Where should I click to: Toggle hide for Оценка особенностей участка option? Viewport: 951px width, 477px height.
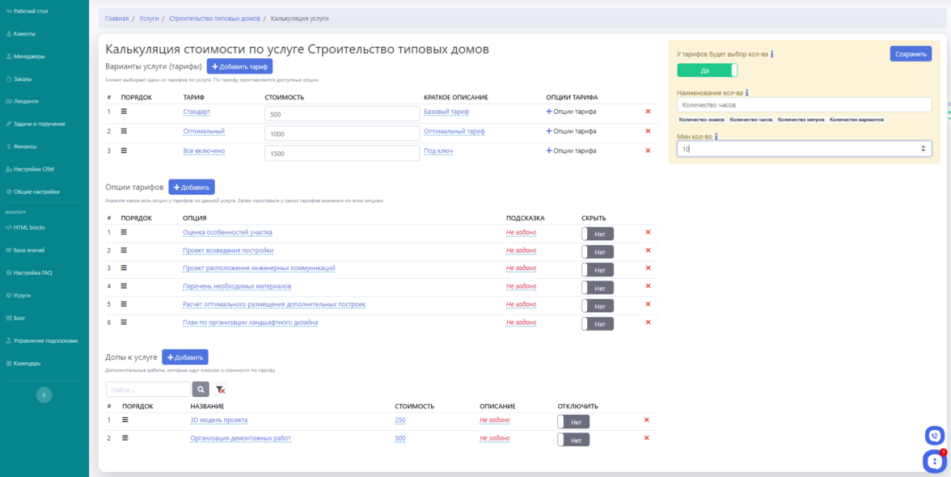tap(597, 234)
